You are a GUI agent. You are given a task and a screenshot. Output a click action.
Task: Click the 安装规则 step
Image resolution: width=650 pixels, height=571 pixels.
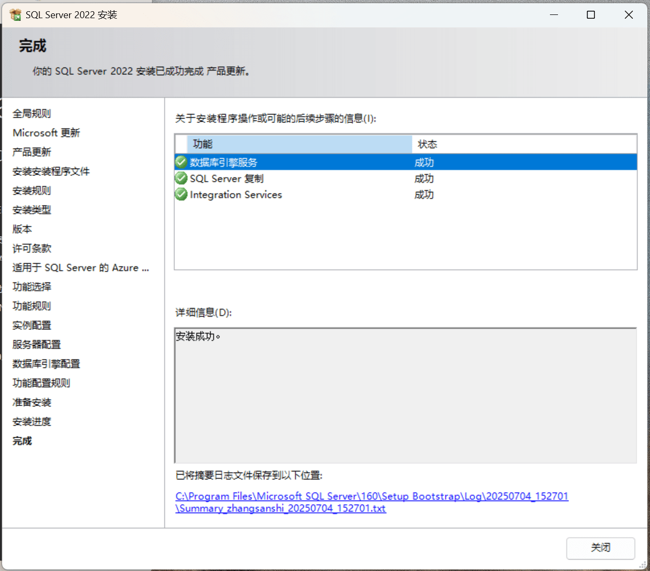[32, 190]
